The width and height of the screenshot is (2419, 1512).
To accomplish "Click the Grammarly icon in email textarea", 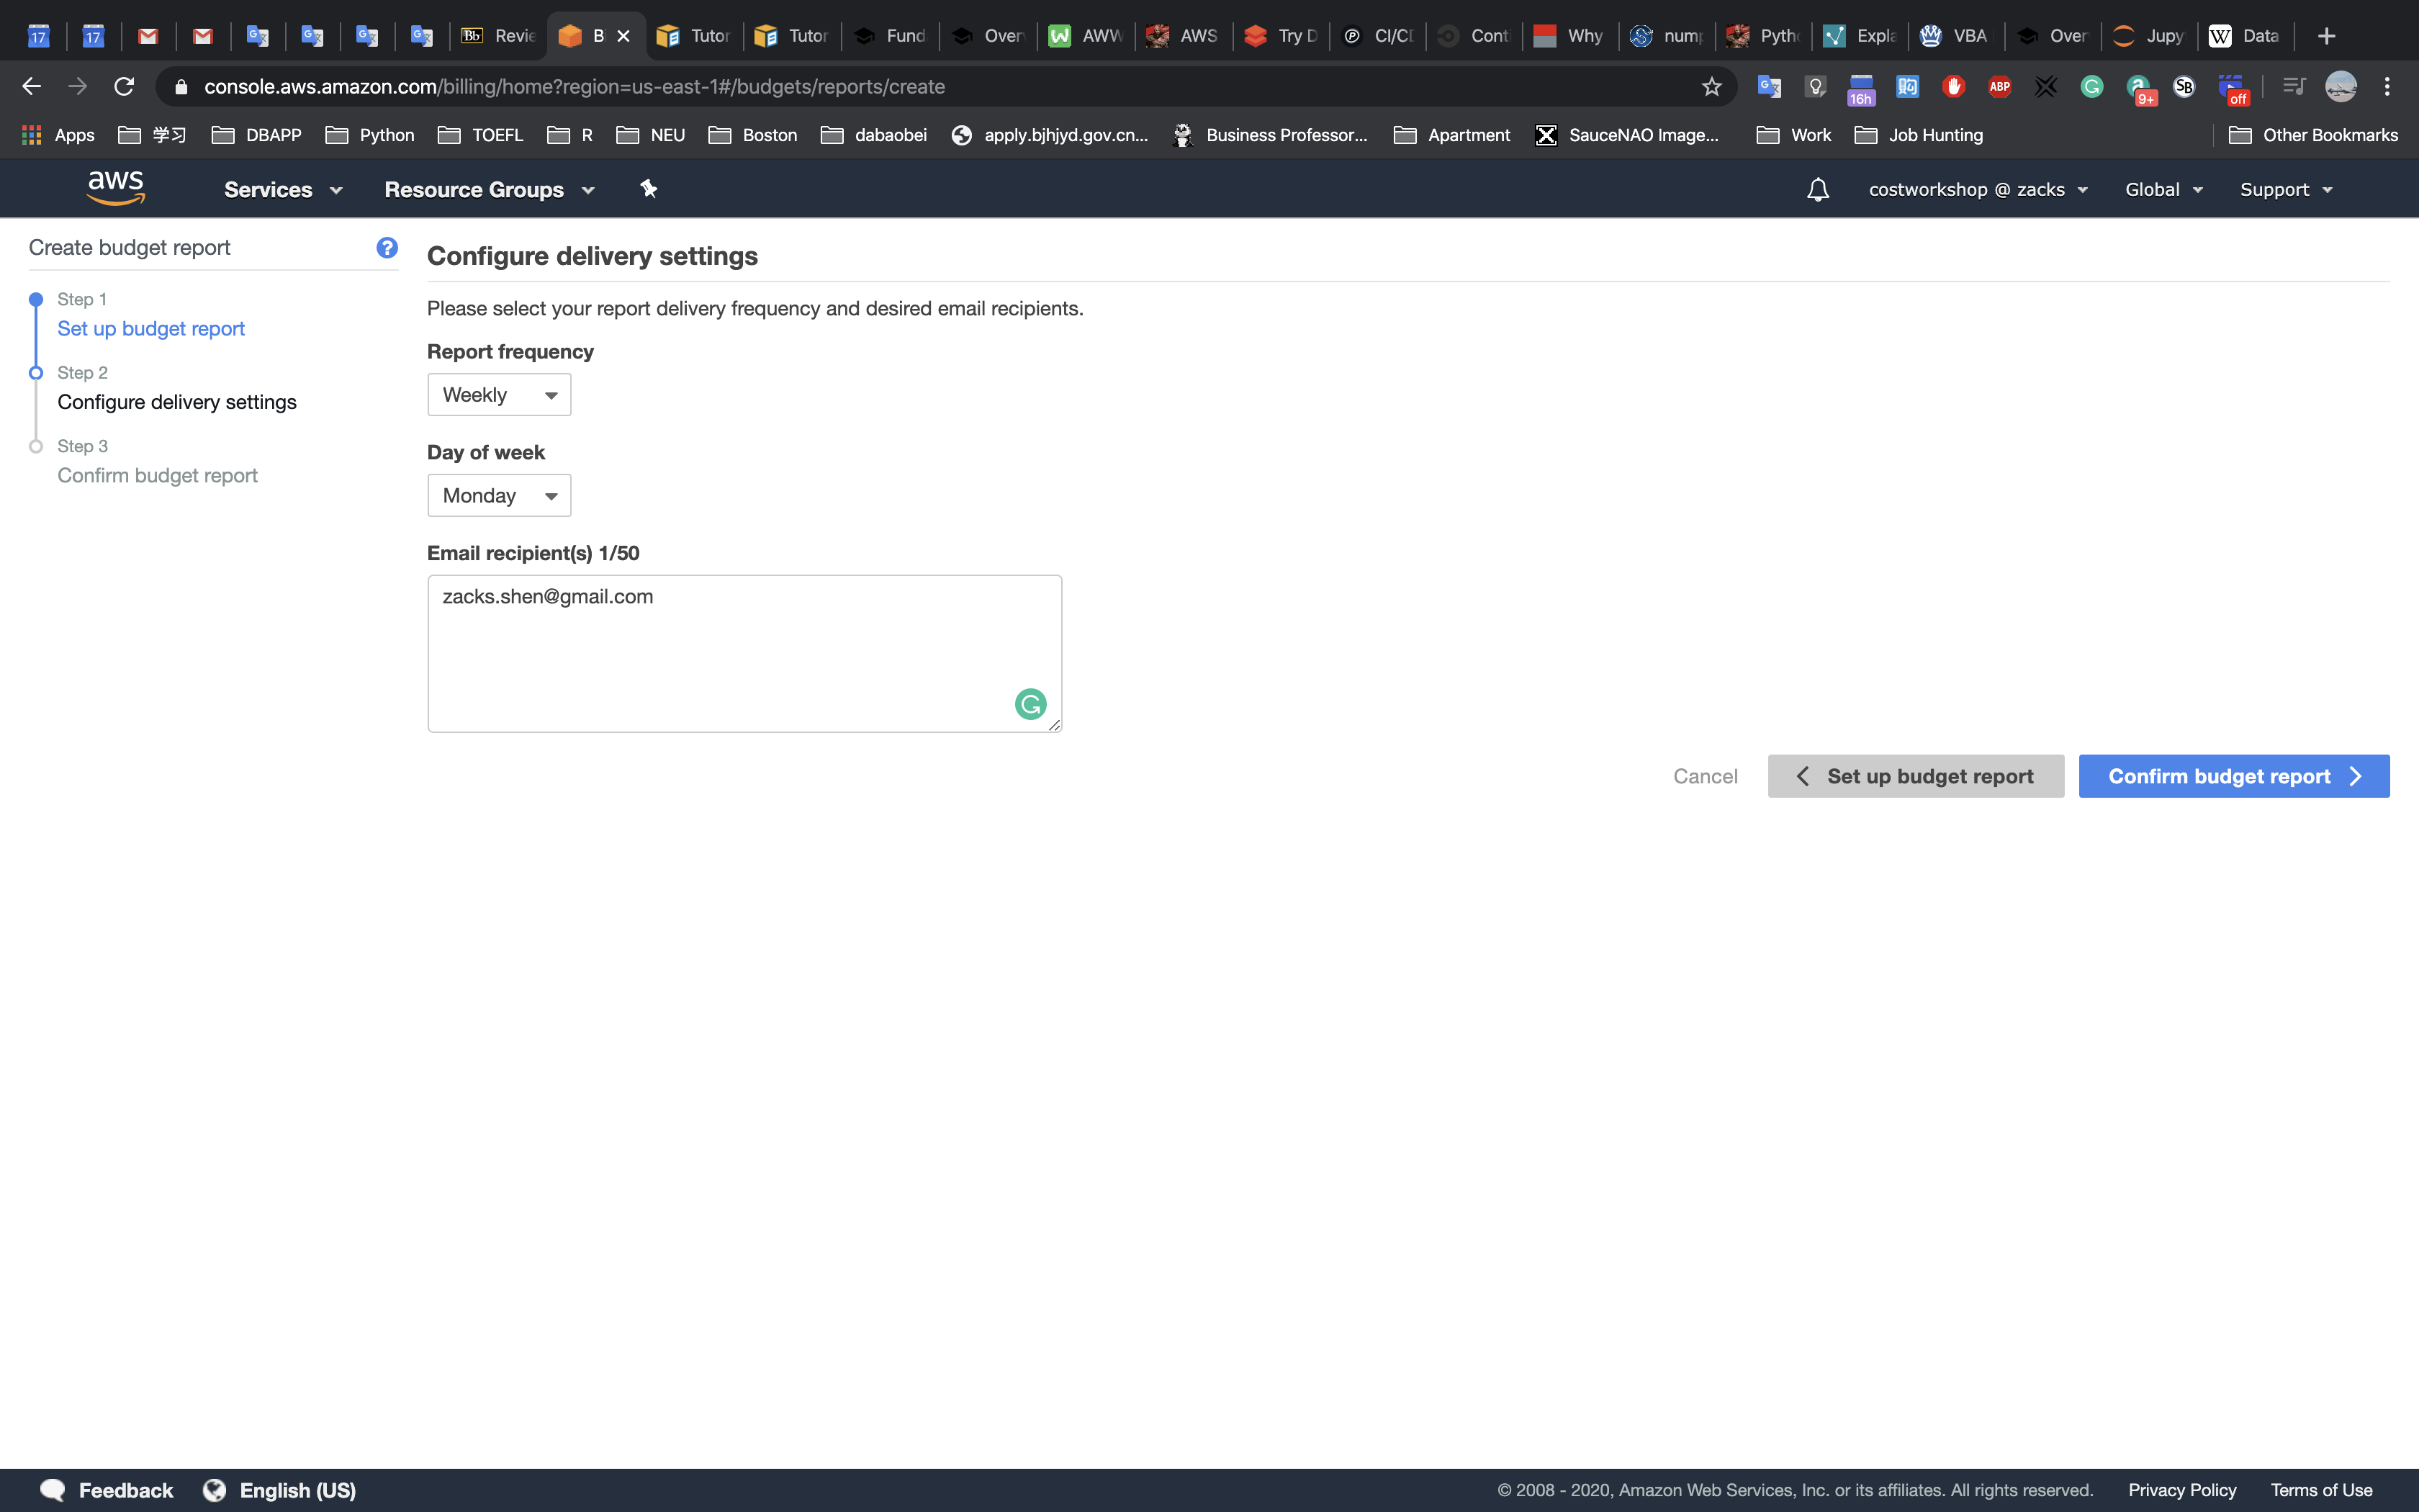I will 1030,704.
